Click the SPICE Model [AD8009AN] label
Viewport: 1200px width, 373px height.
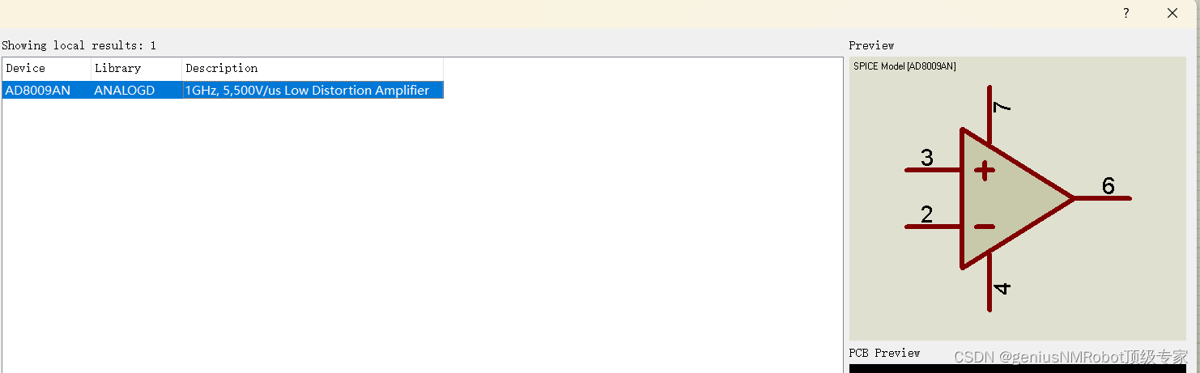(904, 66)
